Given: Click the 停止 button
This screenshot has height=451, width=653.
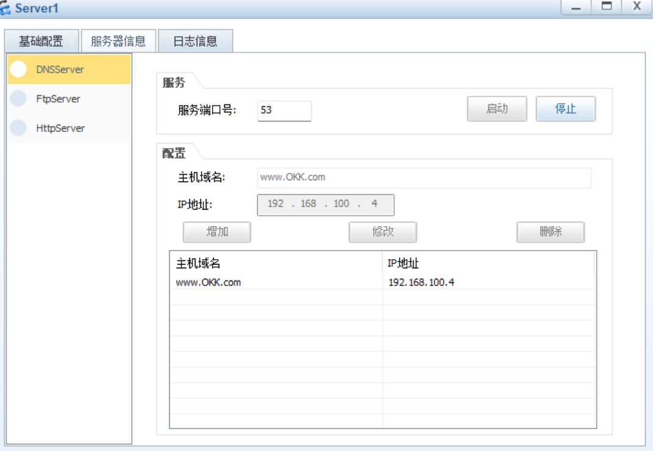Looking at the screenshot, I should [566, 109].
